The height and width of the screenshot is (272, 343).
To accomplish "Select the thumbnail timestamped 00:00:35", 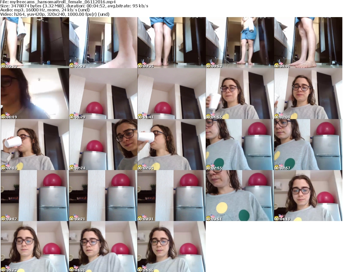I will [171, 43].
